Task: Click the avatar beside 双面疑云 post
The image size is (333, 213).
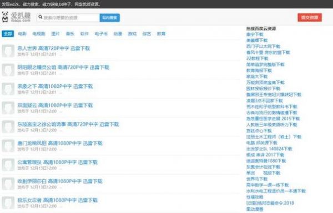Action: tap(8, 108)
